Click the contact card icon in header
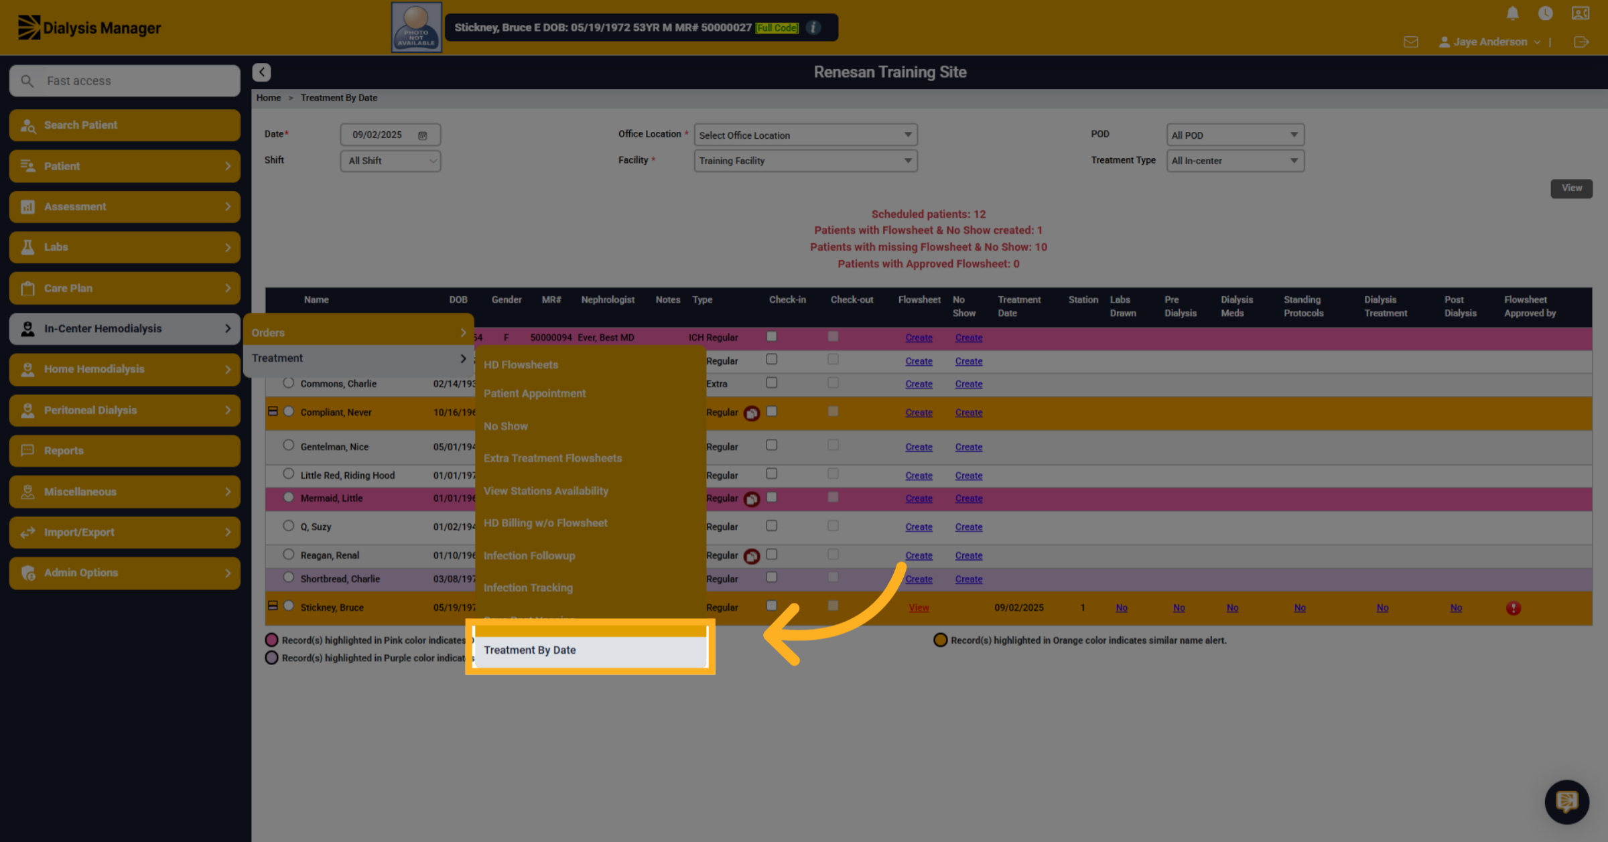Image resolution: width=1608 pixels, height=842 pixels. (x=1581, y=13)
